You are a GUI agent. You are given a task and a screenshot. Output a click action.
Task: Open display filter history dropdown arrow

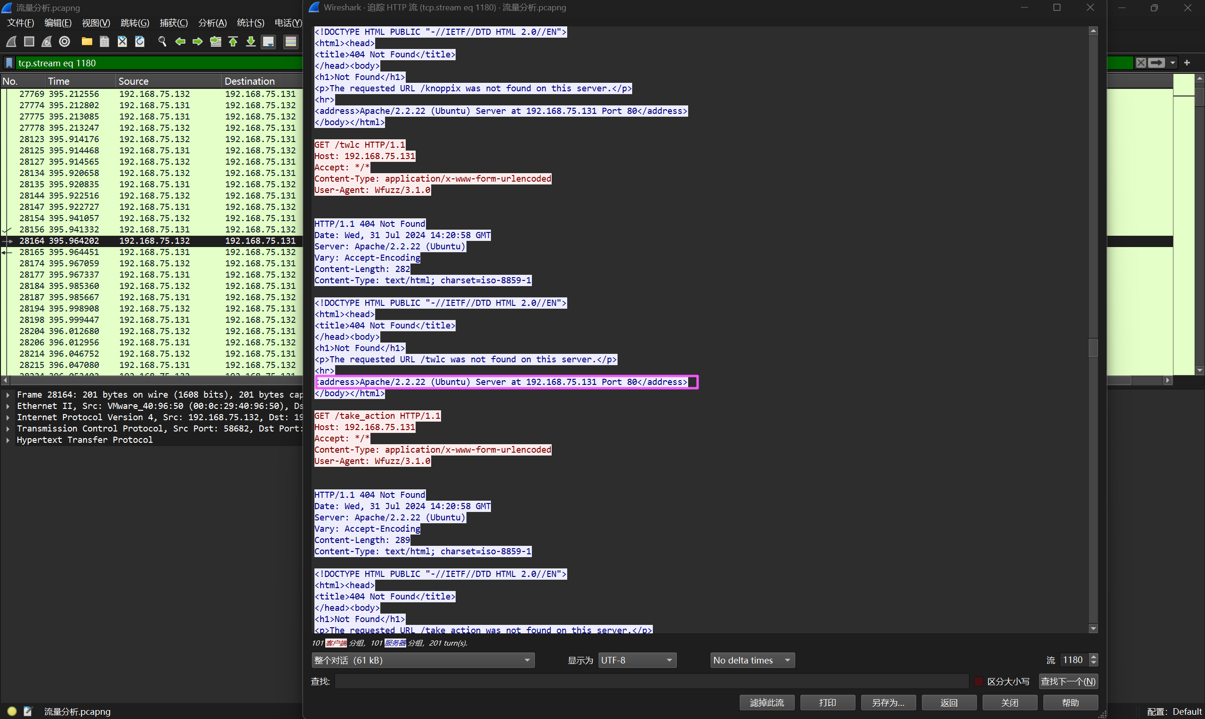(1173, 63)
